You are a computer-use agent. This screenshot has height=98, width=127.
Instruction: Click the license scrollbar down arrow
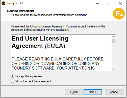click(113, 69)
